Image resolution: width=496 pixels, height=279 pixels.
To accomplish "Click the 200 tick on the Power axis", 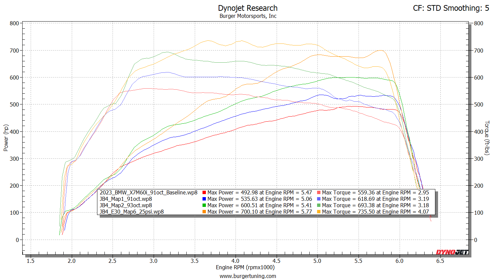I will coord(14,186).
